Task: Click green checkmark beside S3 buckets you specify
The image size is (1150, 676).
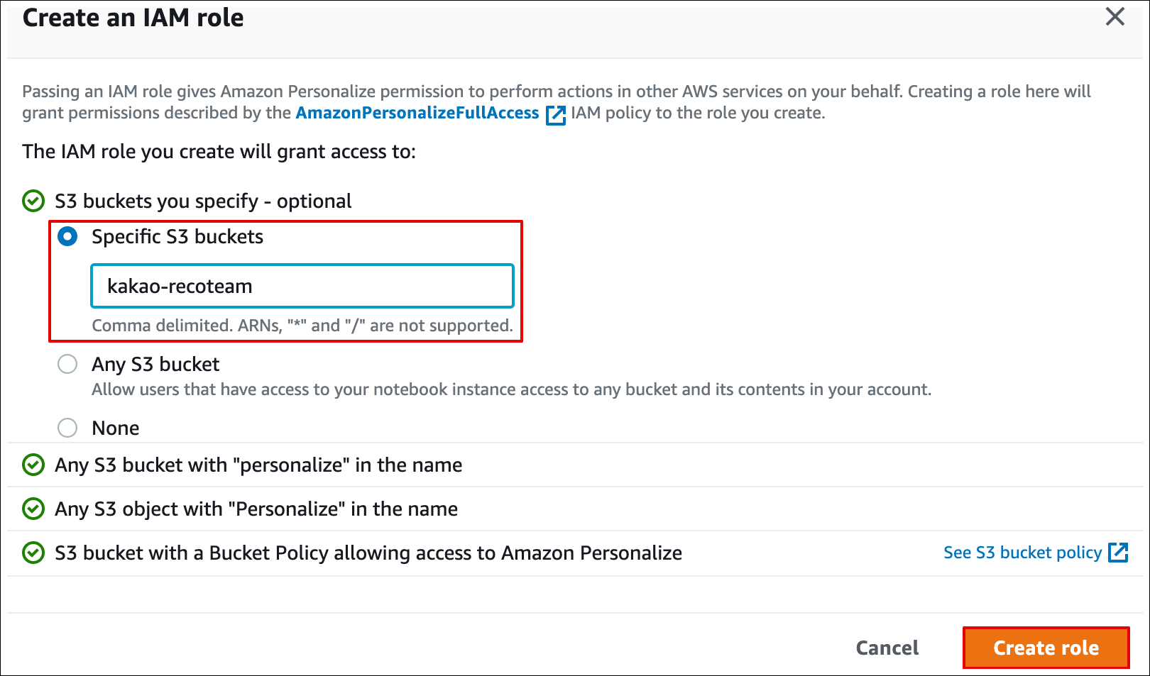Action: point(33,201)
